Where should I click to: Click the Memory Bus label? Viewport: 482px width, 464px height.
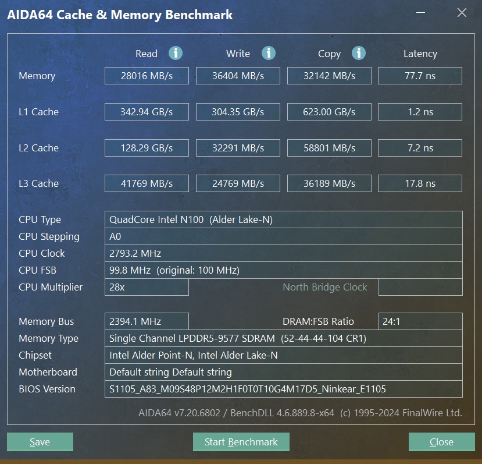point(47,321)
